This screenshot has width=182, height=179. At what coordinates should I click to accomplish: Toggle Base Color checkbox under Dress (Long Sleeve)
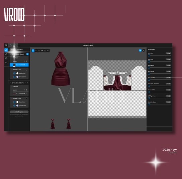point(14,73)
